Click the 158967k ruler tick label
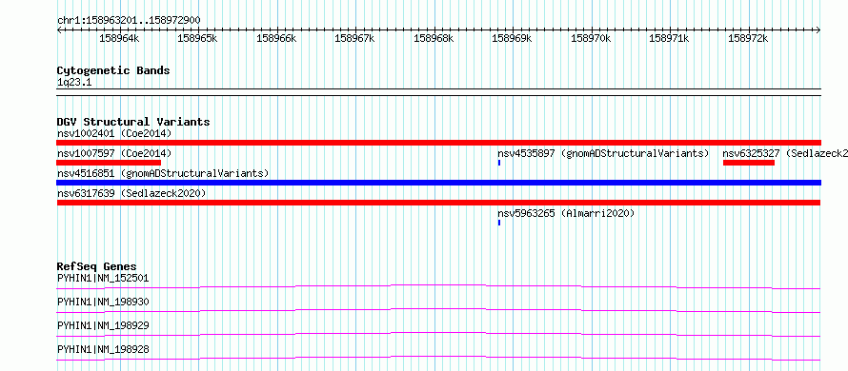This screenshot has height=371, width=848. (355, 38)
